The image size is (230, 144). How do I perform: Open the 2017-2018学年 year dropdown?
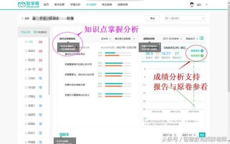click(x=172, y=39)
